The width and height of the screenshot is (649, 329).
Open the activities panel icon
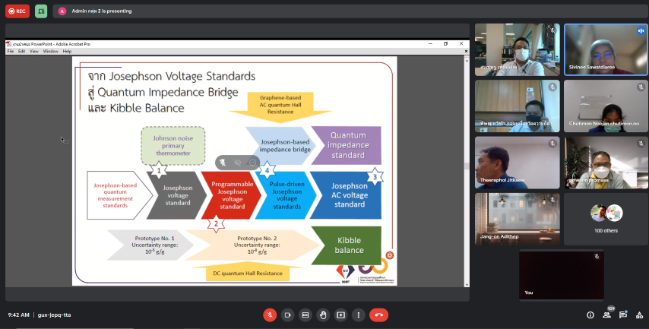[639, 315]
